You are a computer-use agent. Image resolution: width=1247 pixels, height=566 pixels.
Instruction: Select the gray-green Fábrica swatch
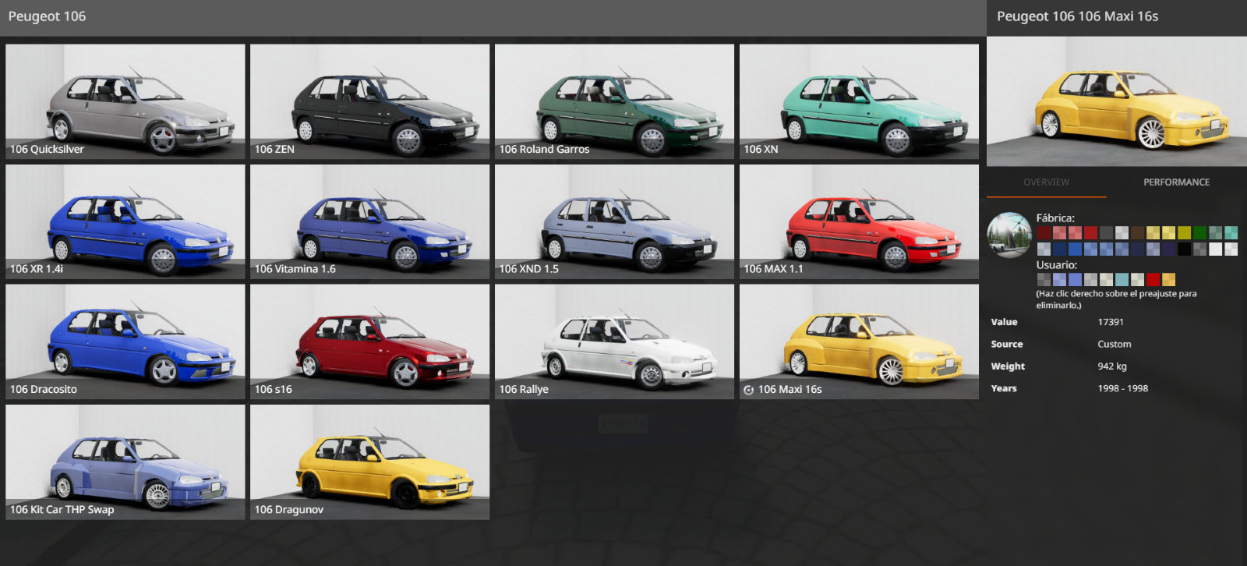pyautogui.click(x=1215, y=232)
